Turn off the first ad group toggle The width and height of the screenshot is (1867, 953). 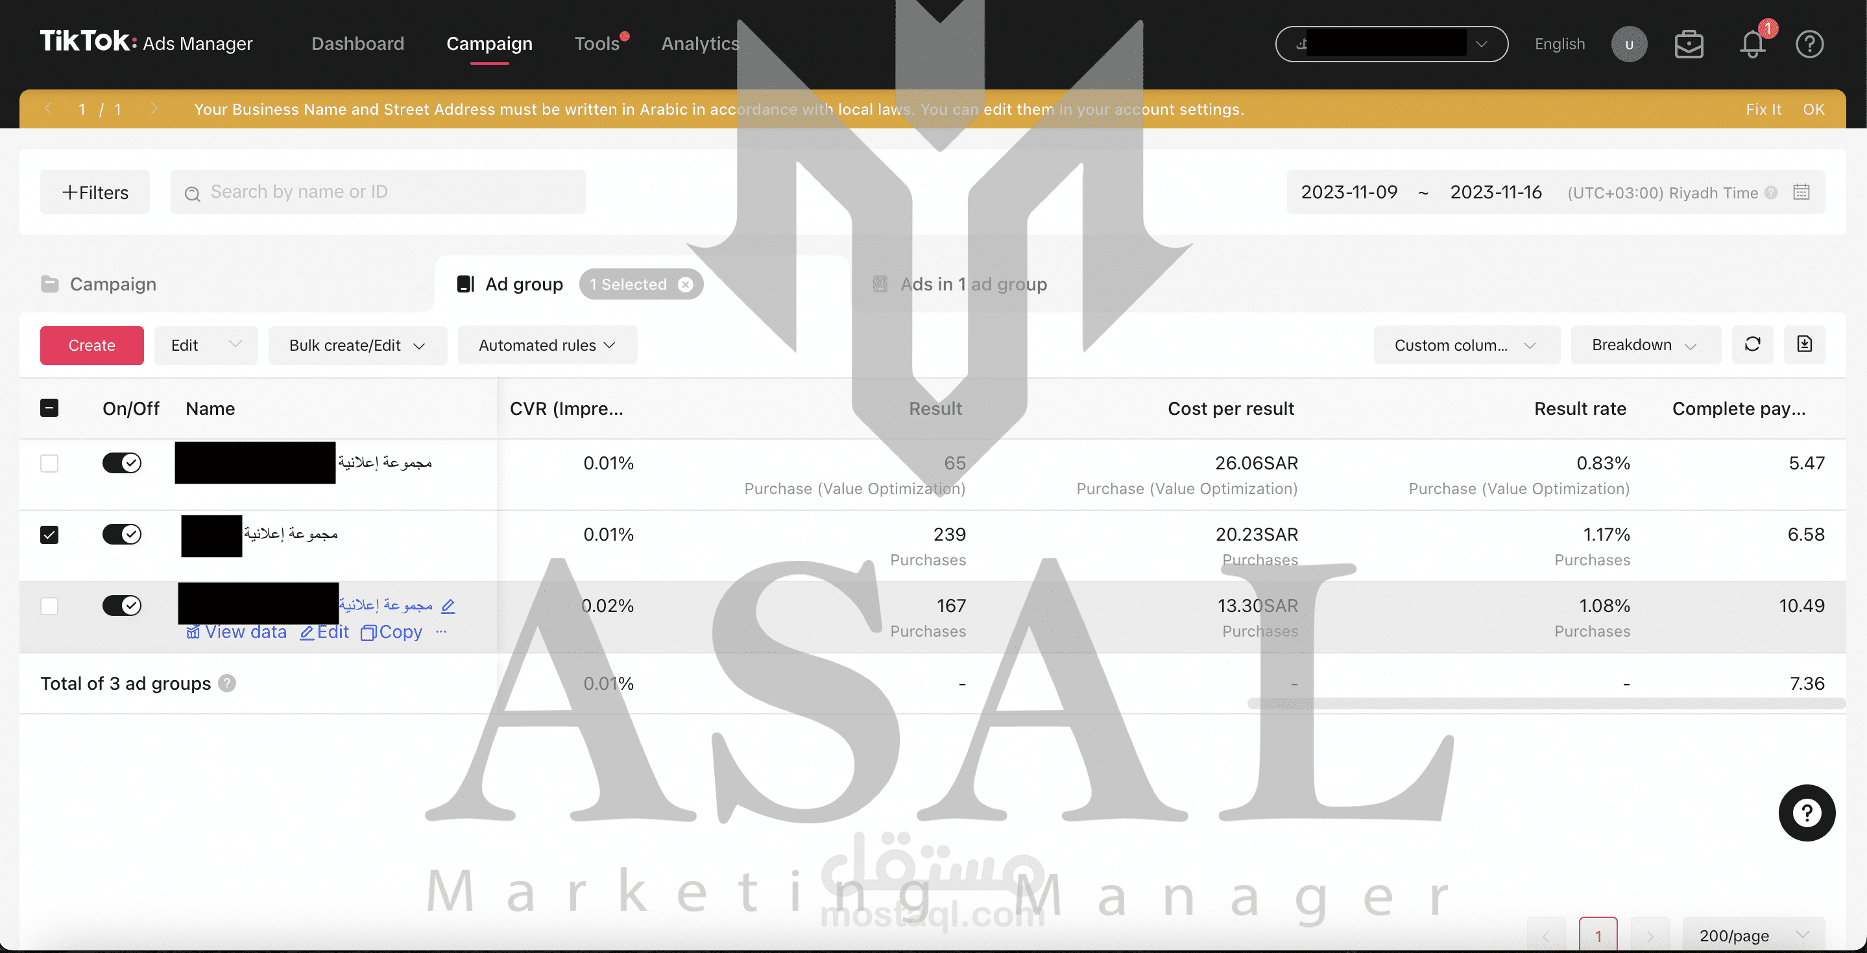pyautogui.click(x=122, y=463)
